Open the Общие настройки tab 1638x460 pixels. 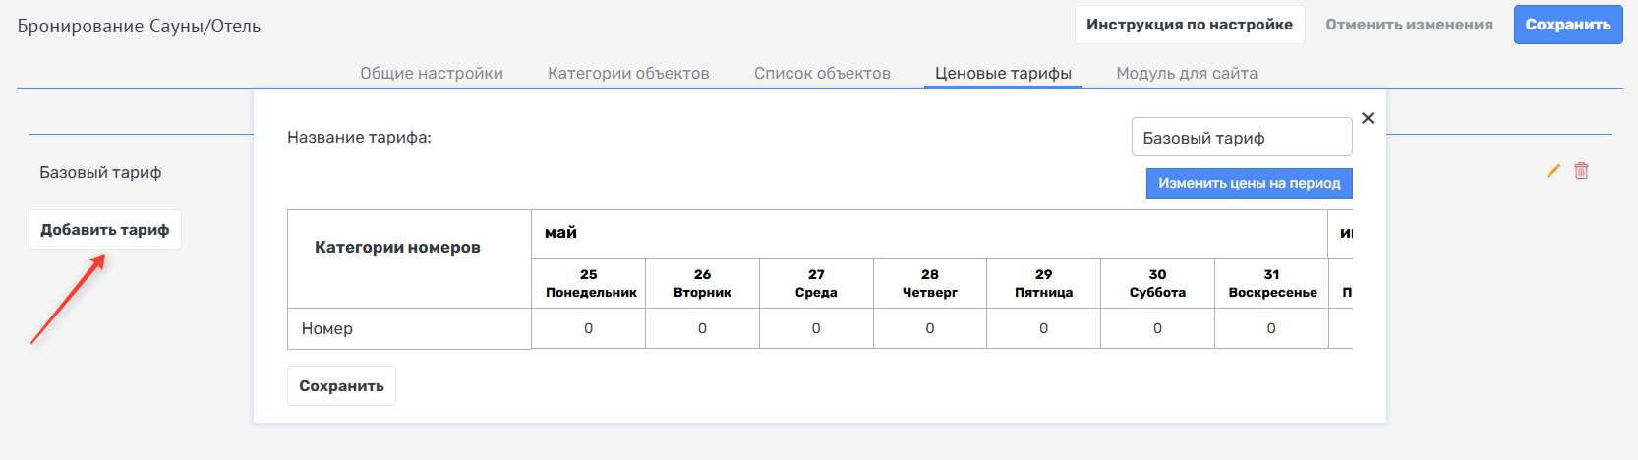click(432, 73)
